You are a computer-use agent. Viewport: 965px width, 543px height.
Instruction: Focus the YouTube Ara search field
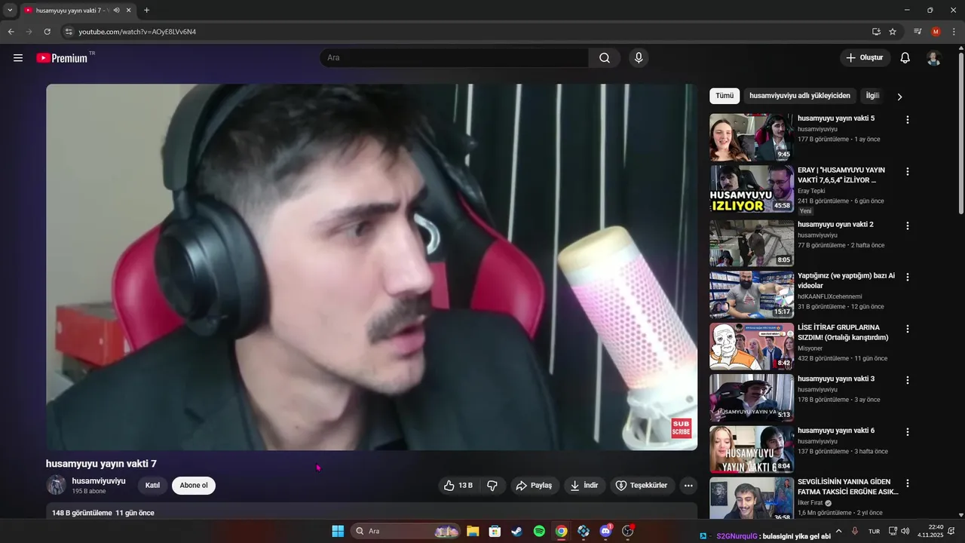pyautogui.click(x=455, y=58)
